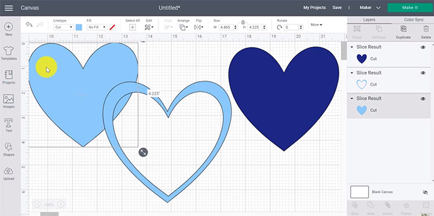Image resolution: width=434 pixels, height=216 pixels.
Task: Duplicate the selected layer
Action: [403, 32]
